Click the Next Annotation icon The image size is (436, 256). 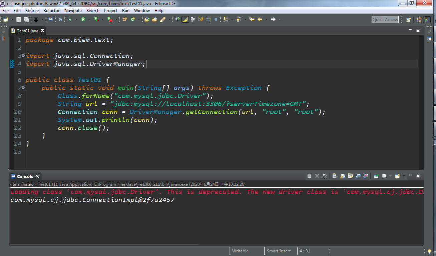click(x=225, y=19)
